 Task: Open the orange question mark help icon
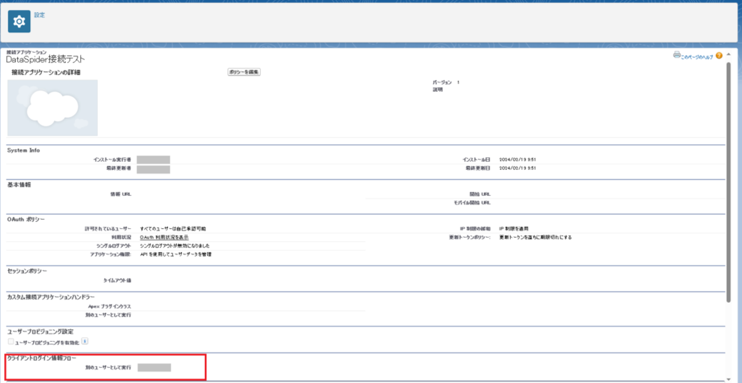coord(719,56)
